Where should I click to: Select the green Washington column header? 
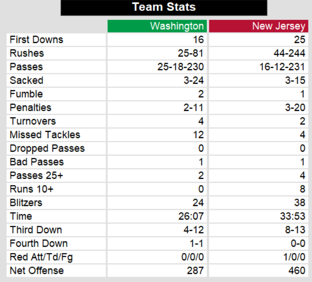click(x=177, y=26)
